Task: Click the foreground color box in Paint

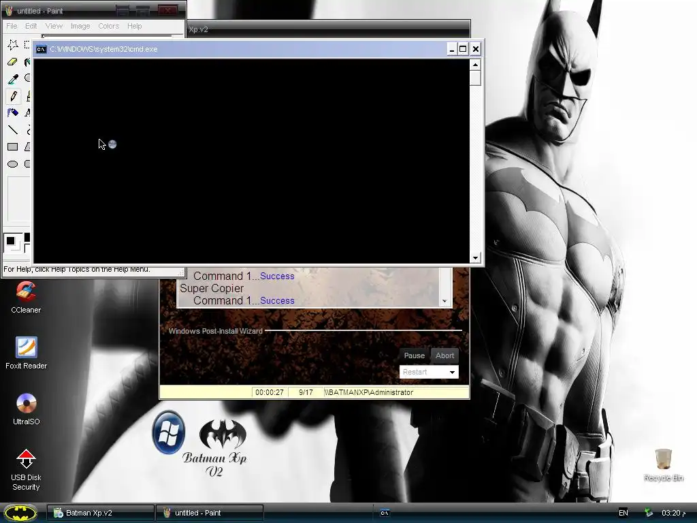Action: pos(10,240)
